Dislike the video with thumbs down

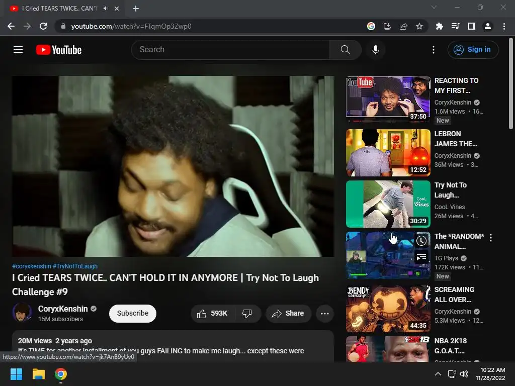247,314
